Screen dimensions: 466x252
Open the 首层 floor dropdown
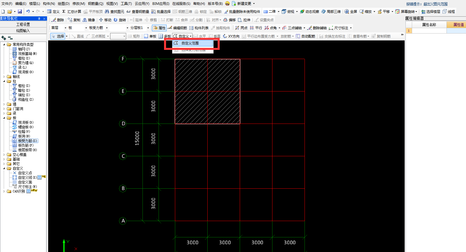65,28
